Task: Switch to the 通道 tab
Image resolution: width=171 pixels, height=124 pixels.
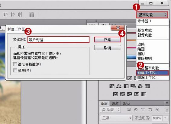Action: coord(115,103)
